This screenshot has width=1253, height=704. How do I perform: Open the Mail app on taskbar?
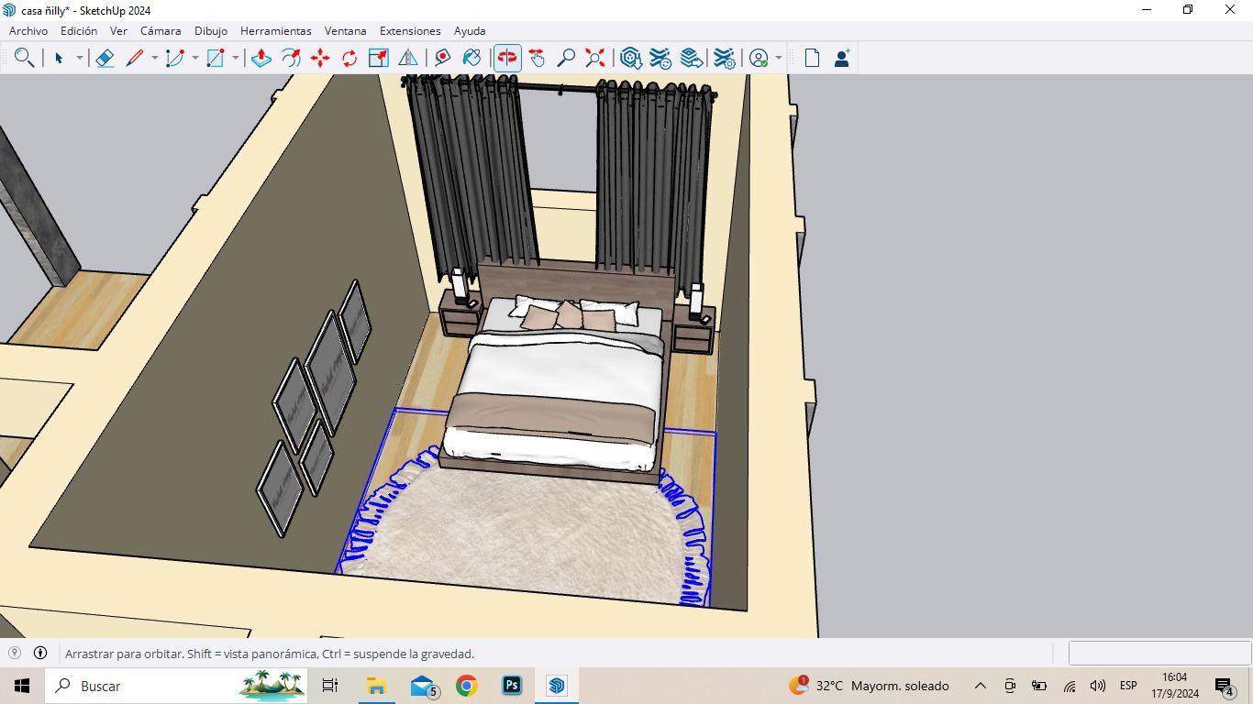(x=422, y=686)
